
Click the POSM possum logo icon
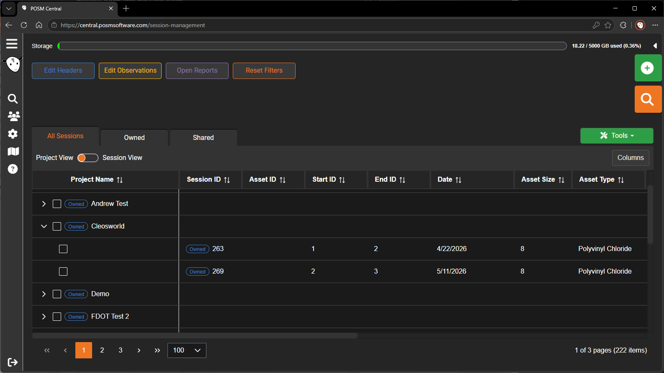click(x=13, y=64)
